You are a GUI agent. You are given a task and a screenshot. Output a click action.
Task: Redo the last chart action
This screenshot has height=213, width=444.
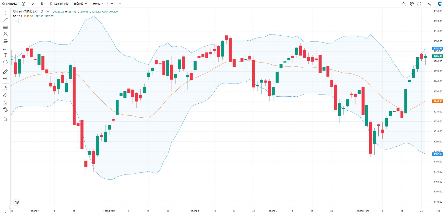pyautogui.click(x=119, y=4)
